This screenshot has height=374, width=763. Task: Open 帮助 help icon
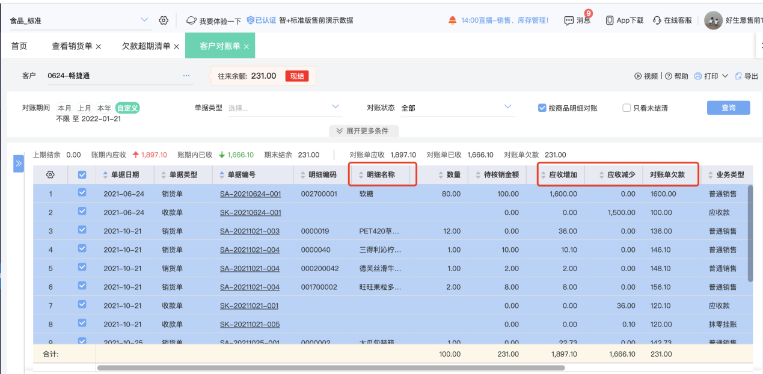tap(670, 76)
